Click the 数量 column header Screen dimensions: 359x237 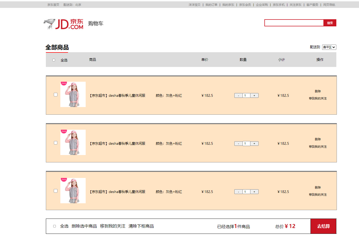pos(243,60)
